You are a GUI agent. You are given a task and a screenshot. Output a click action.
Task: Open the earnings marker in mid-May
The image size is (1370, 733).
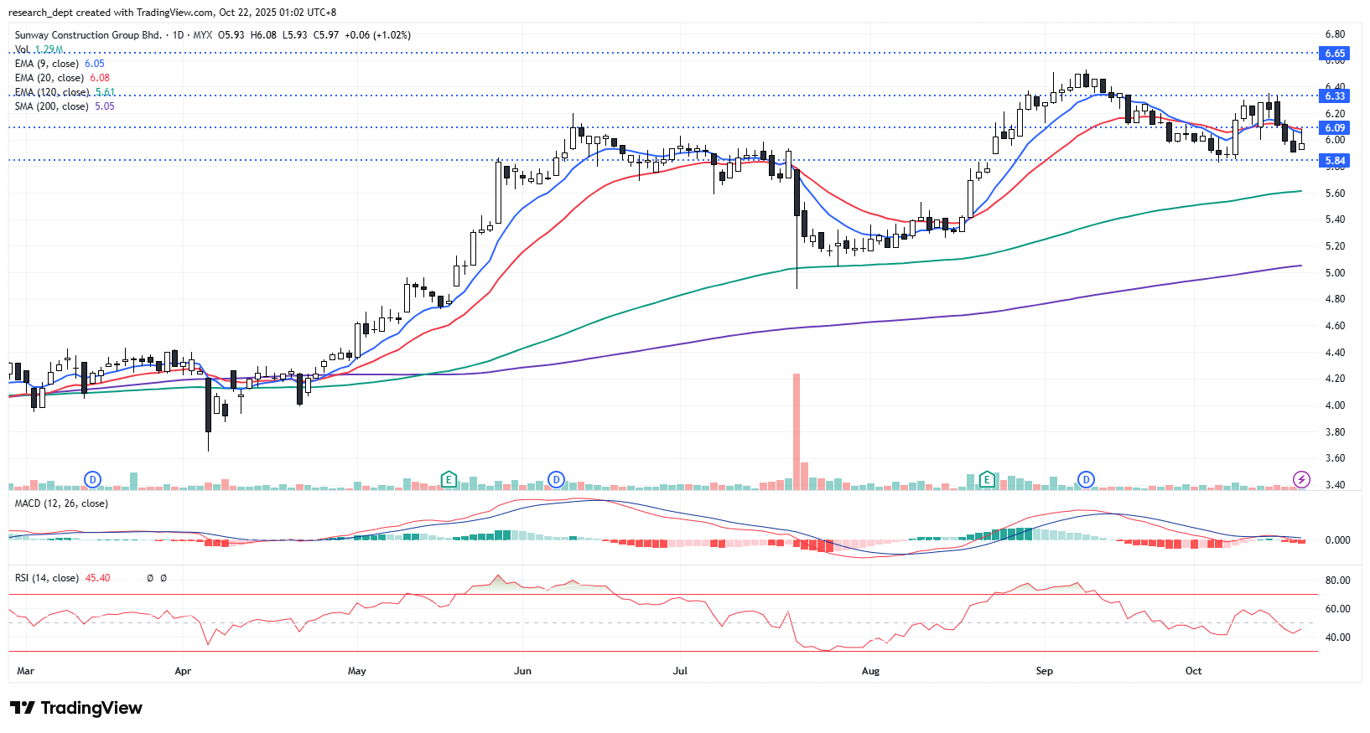pyautogui.click(x=449, y=480)
